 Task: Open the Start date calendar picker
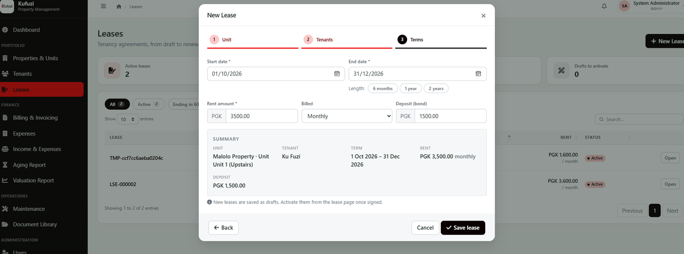337,73
